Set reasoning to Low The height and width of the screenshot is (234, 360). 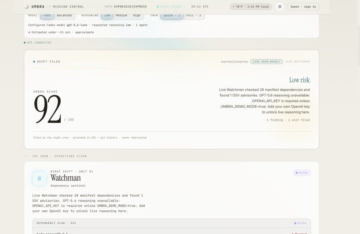point(107,16)
